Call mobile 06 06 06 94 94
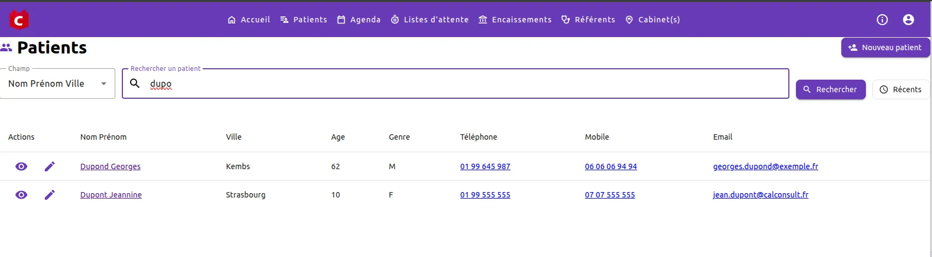The height and width of the screenshot is (257, 932). click(x=611, y=166)
